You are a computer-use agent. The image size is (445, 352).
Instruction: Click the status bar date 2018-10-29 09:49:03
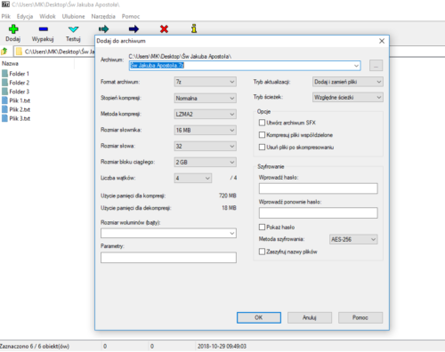click(x=222, y=346)
